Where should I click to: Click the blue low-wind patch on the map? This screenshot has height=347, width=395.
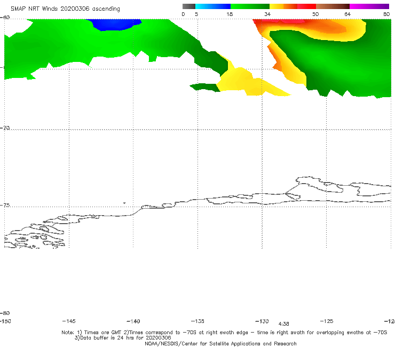click(115, 25)
